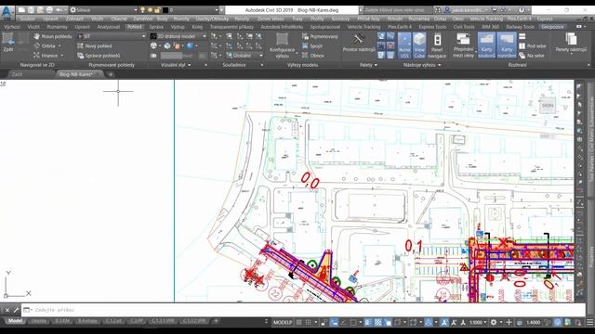Open the status bar customization menu icon
This screenshot has height=334, width=595.
coord(589,322)
